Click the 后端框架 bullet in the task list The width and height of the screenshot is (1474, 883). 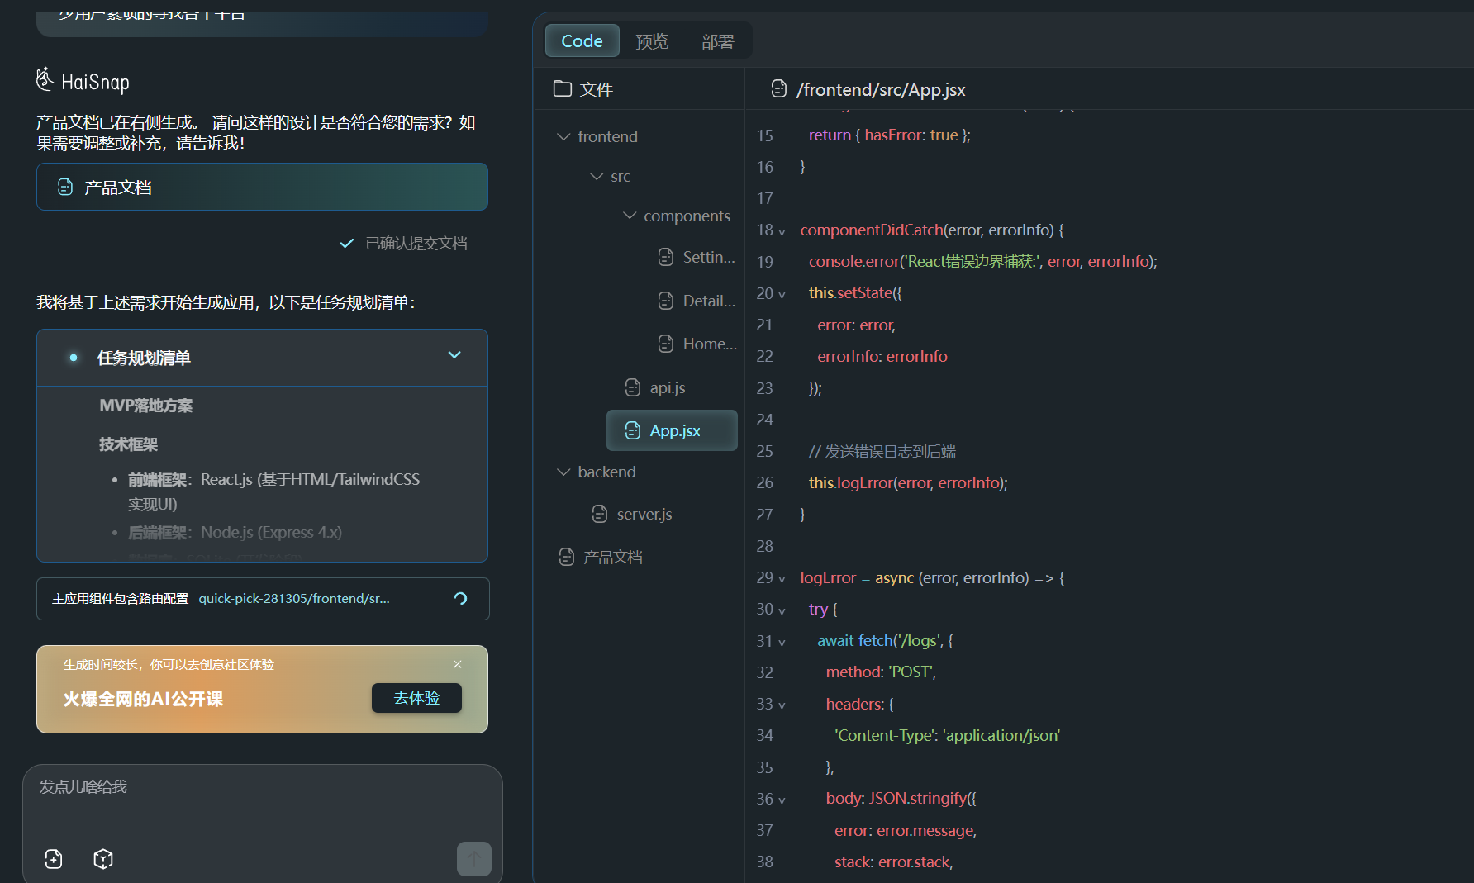235,532
